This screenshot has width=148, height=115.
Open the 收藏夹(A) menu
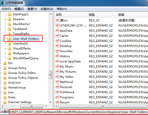pyautogui.click(x=47, y=9)
